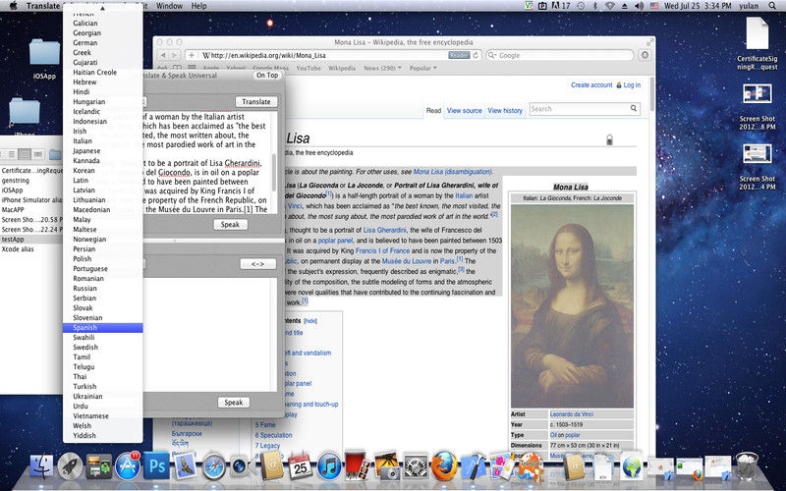Open the volume menu bar icon
The width and height of the screenshot is (786, 491).
point(640,6)
